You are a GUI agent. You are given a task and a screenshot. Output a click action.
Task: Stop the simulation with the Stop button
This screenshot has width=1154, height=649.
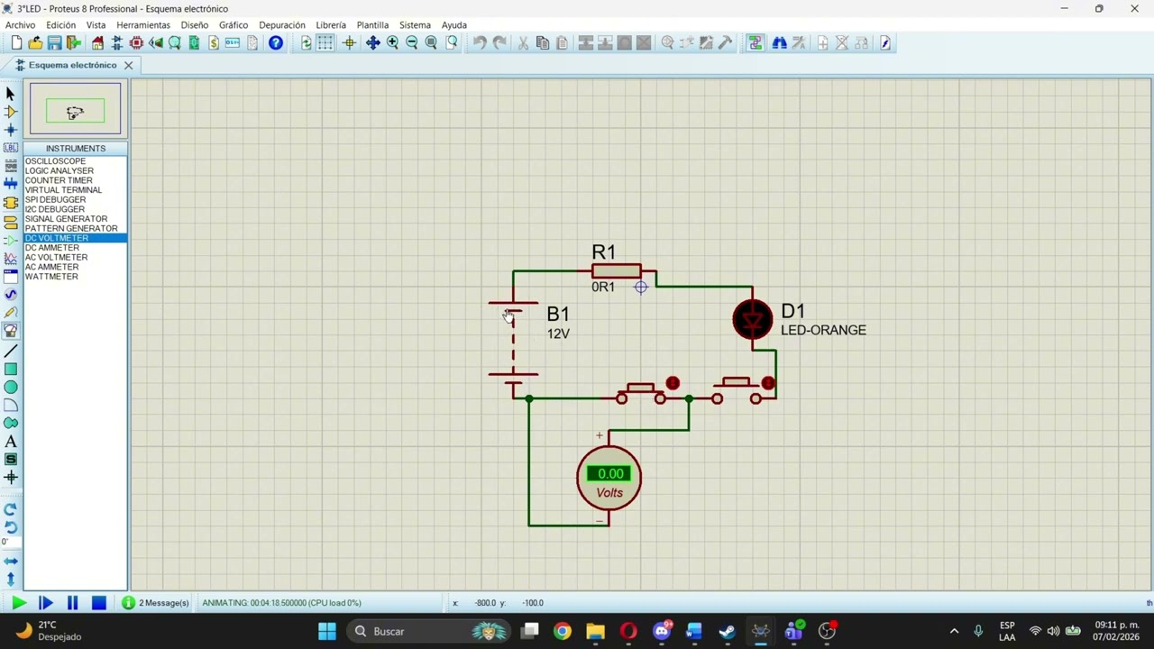pos(99,603)
